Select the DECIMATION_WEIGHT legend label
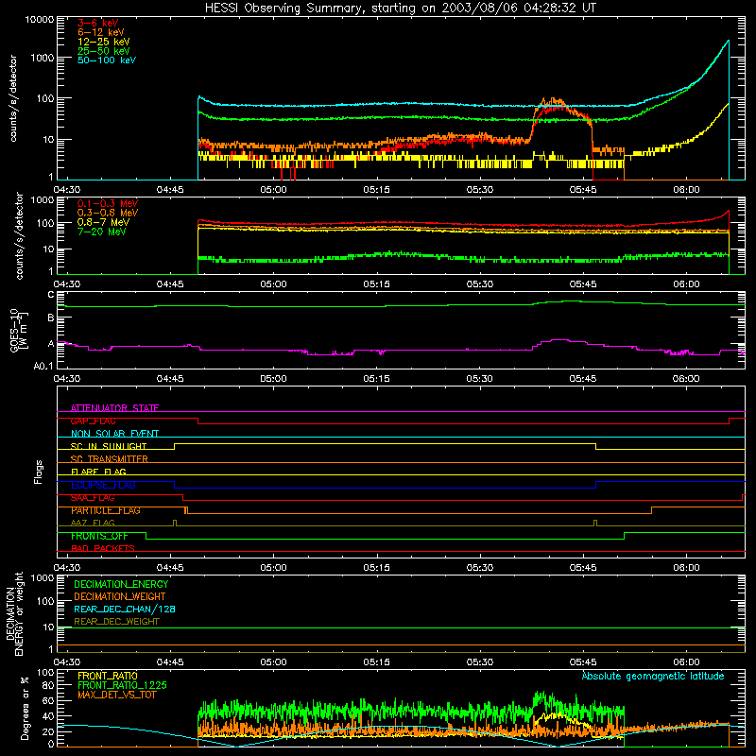This screenshot has width=756, height=756. click(120, 596)
